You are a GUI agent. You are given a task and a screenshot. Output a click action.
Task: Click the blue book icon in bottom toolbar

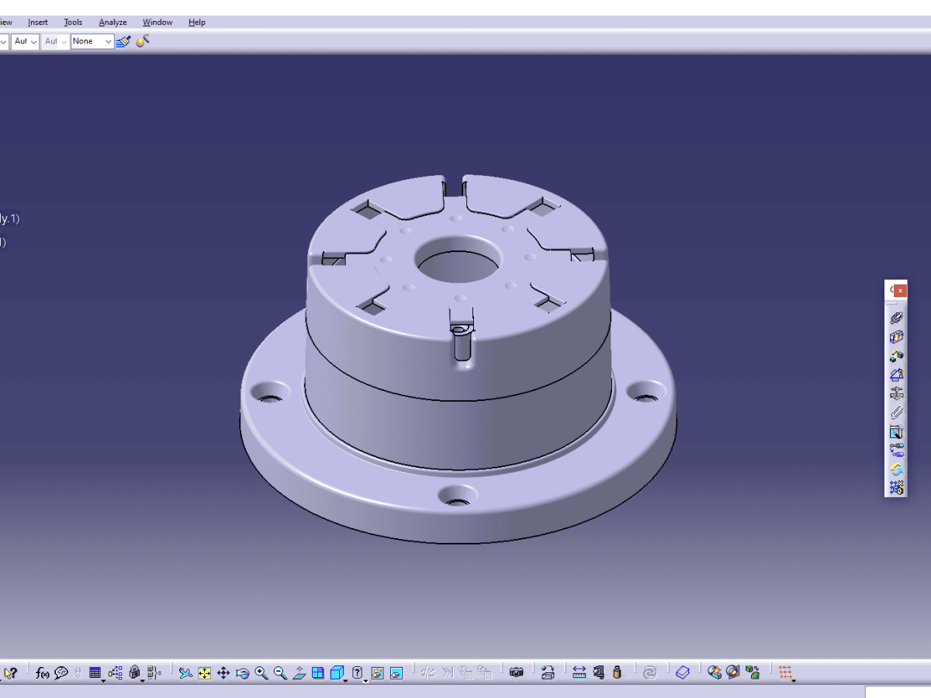click(x=683, y=673)
